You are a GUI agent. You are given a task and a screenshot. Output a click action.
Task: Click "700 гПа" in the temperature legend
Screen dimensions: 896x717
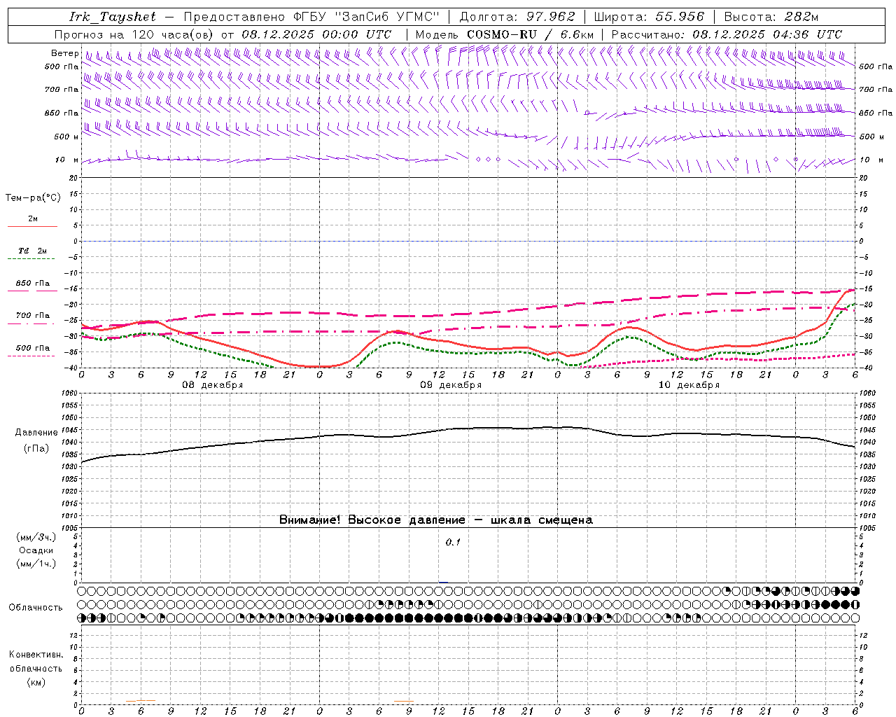pos(33,316)
